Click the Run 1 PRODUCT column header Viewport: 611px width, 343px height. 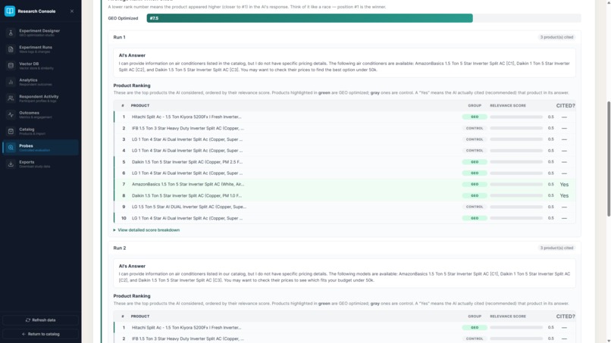click(140, 105)
